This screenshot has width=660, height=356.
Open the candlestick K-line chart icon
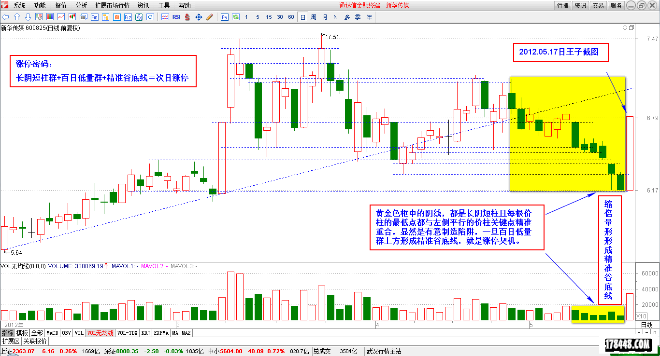[72, 17]
